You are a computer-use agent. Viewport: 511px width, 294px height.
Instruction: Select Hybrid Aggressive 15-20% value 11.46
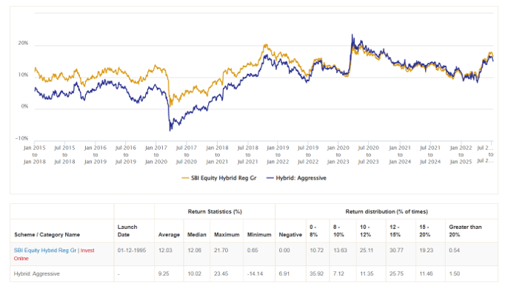point(426,274)
